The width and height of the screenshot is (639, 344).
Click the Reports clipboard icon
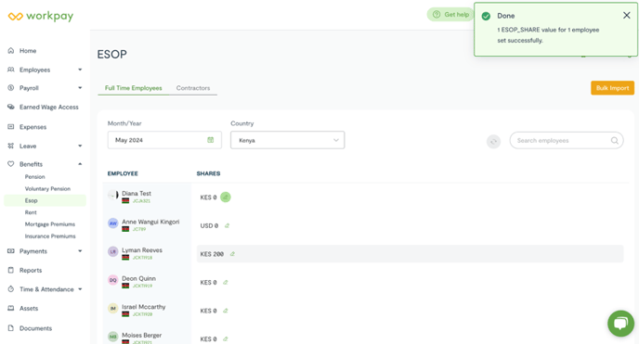point(11,270)
